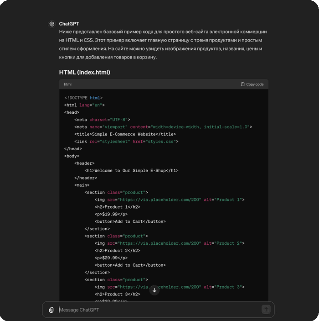
Task: Focus the Message ChatGPT input field
Action: pyautogui.click(x=155, y=310)
